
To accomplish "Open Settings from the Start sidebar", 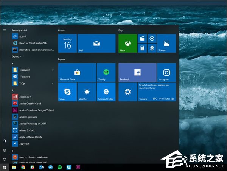I will pyautogui.click(x=5, y=150).
